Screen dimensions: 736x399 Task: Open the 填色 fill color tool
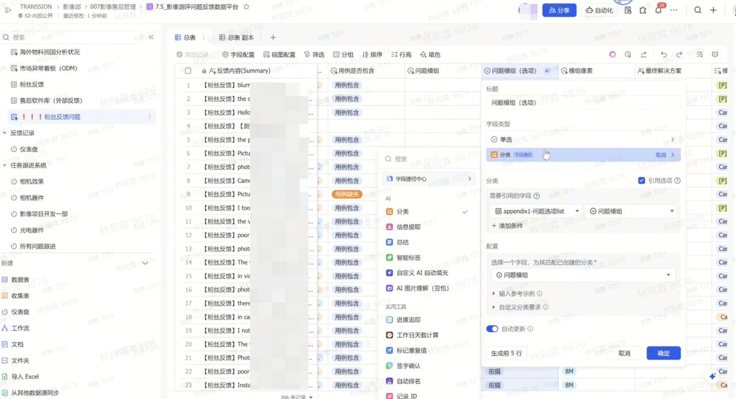point(430,55)
